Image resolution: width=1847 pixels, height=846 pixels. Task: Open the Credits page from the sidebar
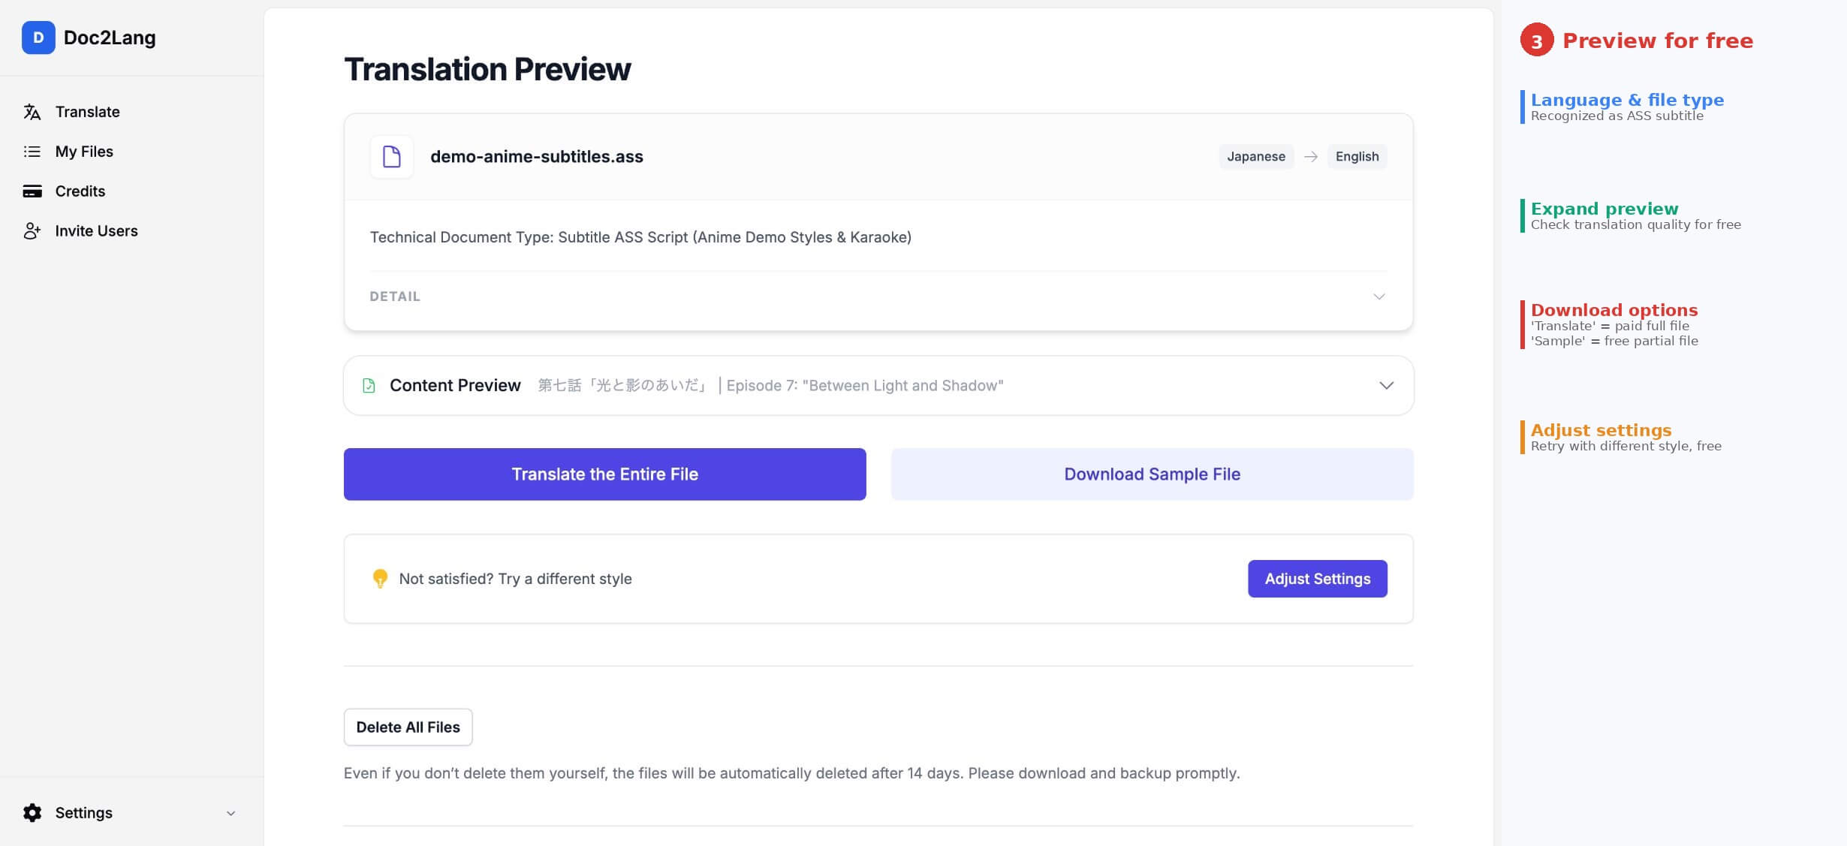click(80, 191)
